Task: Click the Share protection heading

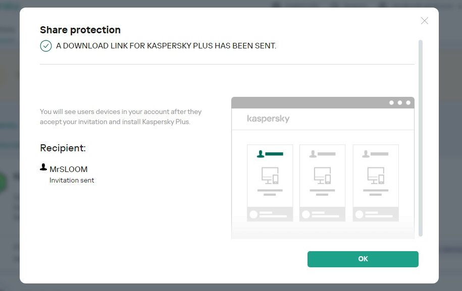Action: 80,30
